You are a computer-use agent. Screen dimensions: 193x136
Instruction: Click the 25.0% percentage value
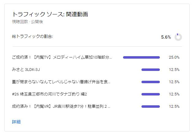tap(174, 57)
